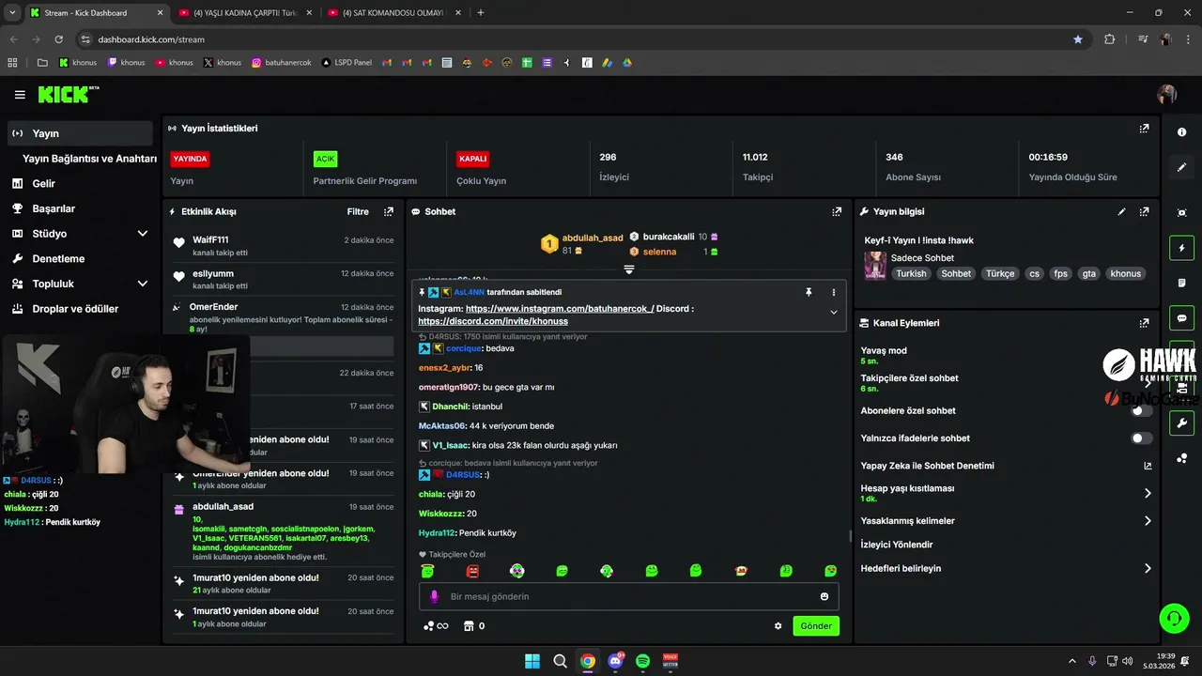
Task: Open the Discord invite link in pinned message
Action: point(493,321)
